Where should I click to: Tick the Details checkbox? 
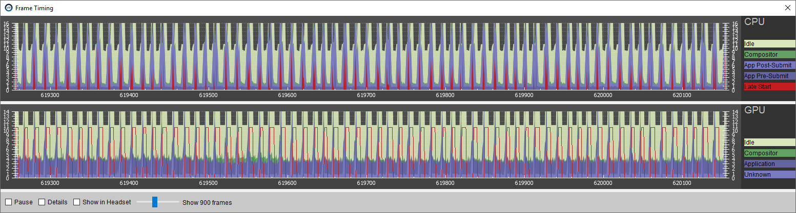coord(42,202)
